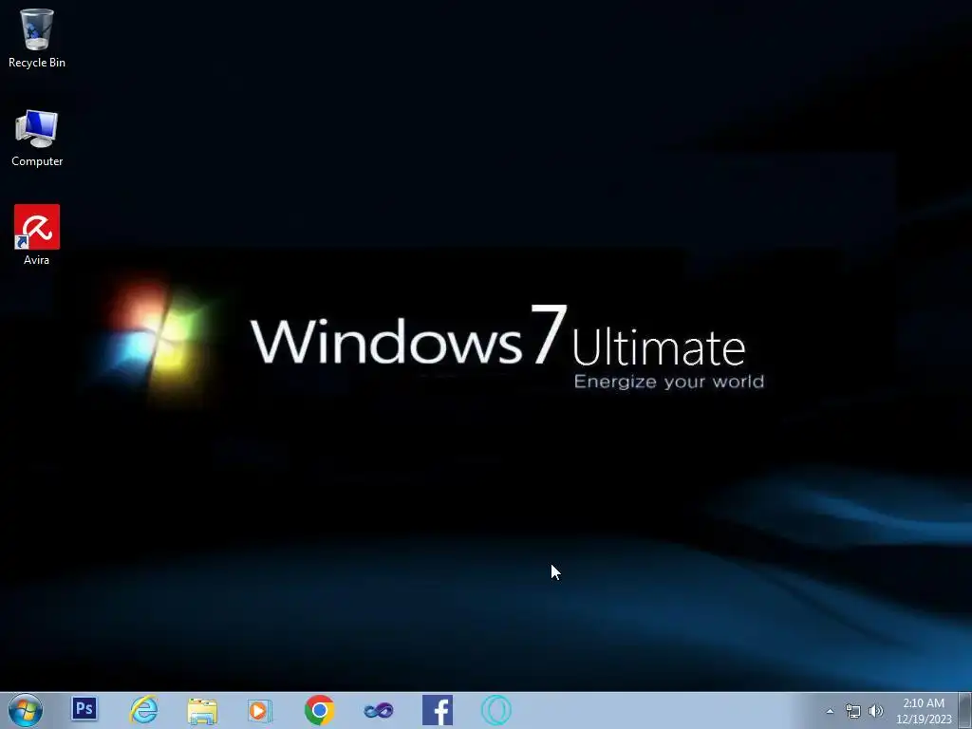
Task: Launch Photoshop from the taskbar
Action: click(x=84, y=708)
